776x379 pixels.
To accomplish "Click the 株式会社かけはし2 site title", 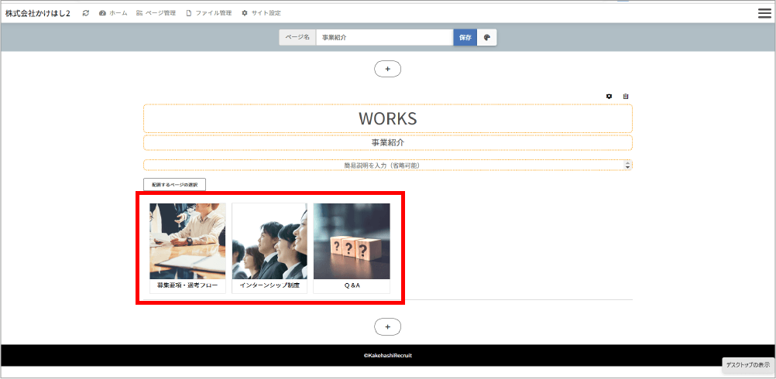I will click(38, 13).
